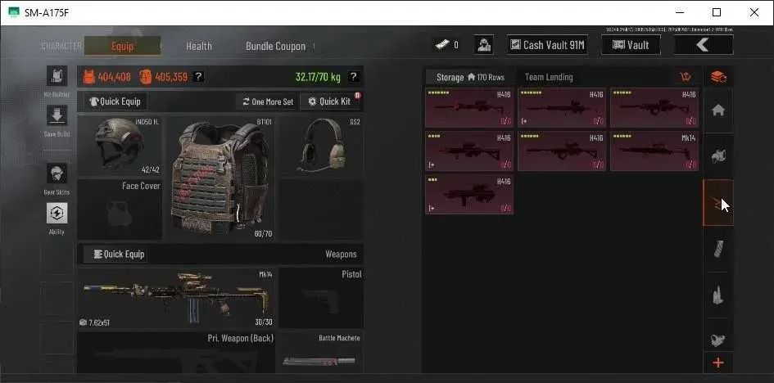Switch to the Team Lending tab
The height and width of the screenshot is (383, 774).
tap(549, 78)
